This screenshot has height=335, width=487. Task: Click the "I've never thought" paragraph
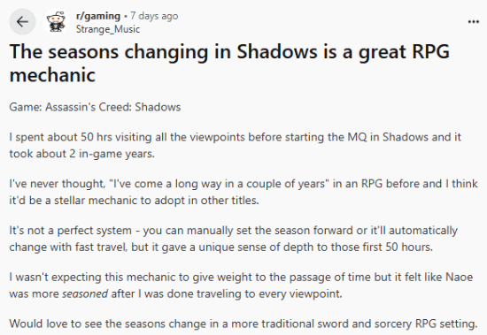point(243,192)
